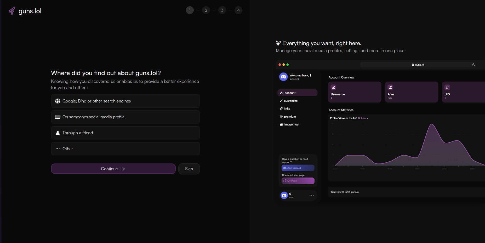
Task: Choose 'On someones social media profile'
Action: (x=125, y=117)
